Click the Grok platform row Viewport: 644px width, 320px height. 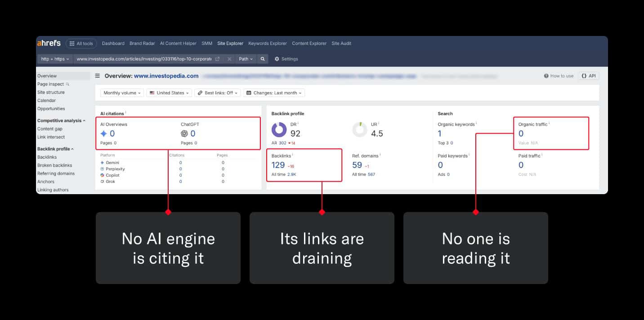(178, 181)
